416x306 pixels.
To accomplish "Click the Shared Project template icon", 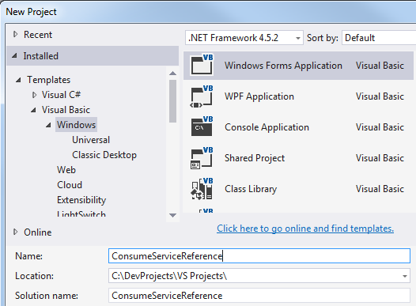I will point(202,158).
